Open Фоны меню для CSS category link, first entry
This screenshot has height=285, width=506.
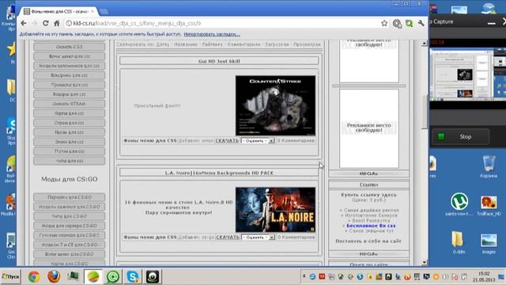point(150,141)
